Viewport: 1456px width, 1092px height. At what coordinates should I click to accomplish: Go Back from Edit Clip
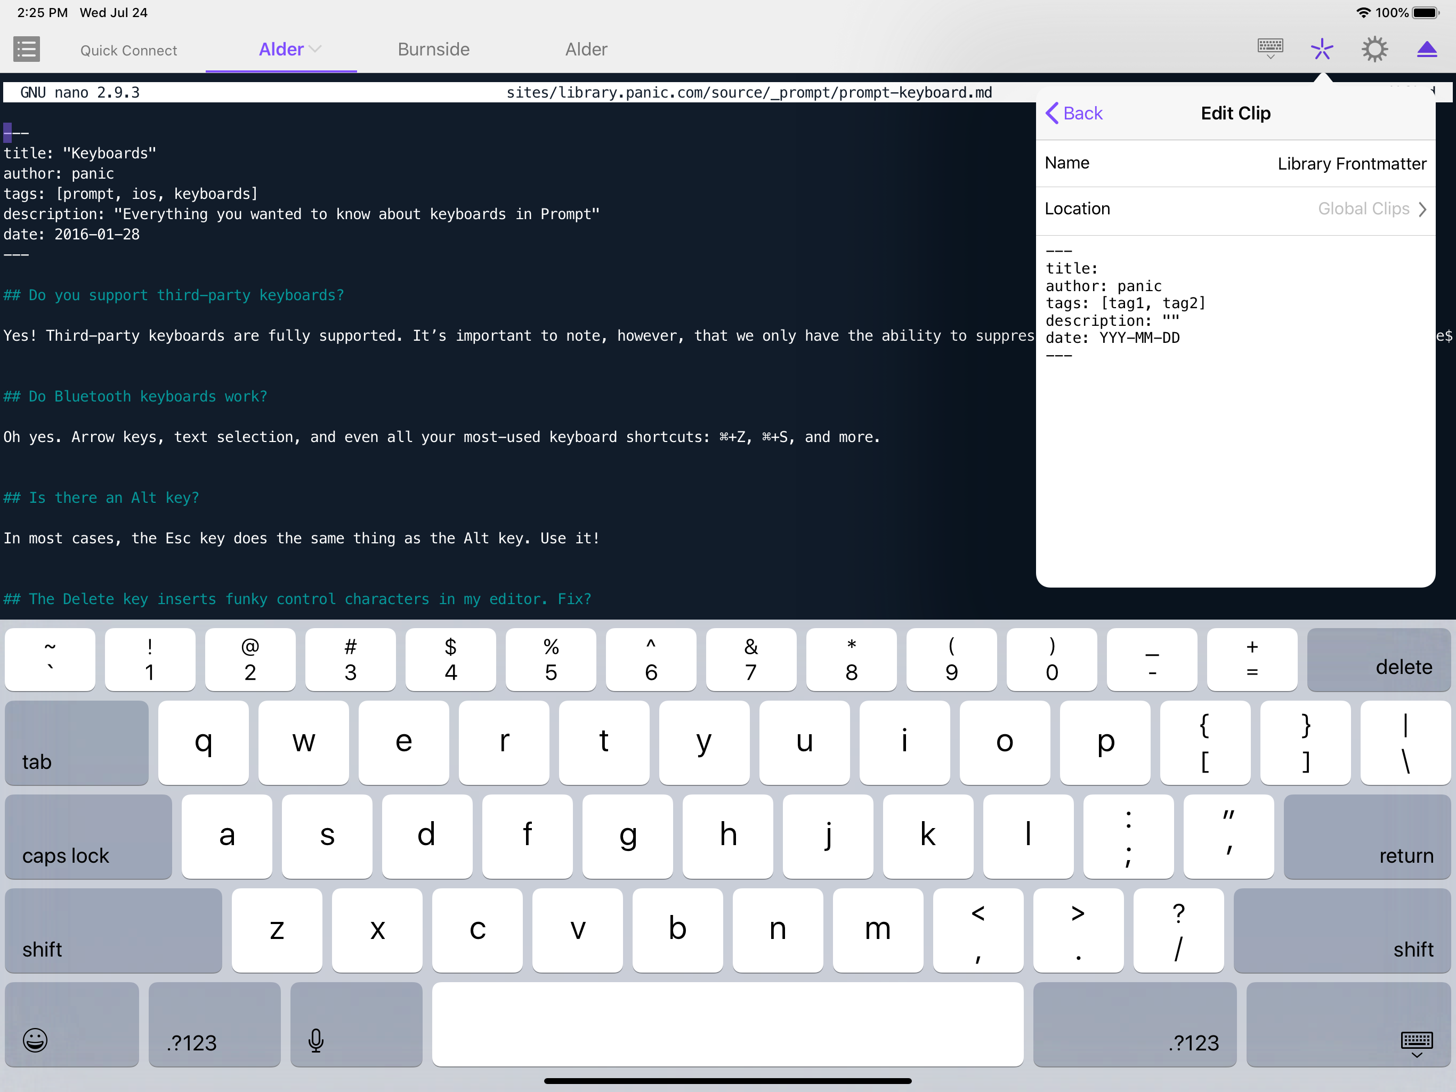click(x=1074, y=113)
